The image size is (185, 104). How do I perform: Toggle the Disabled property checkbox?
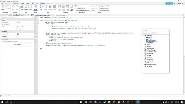18,36
